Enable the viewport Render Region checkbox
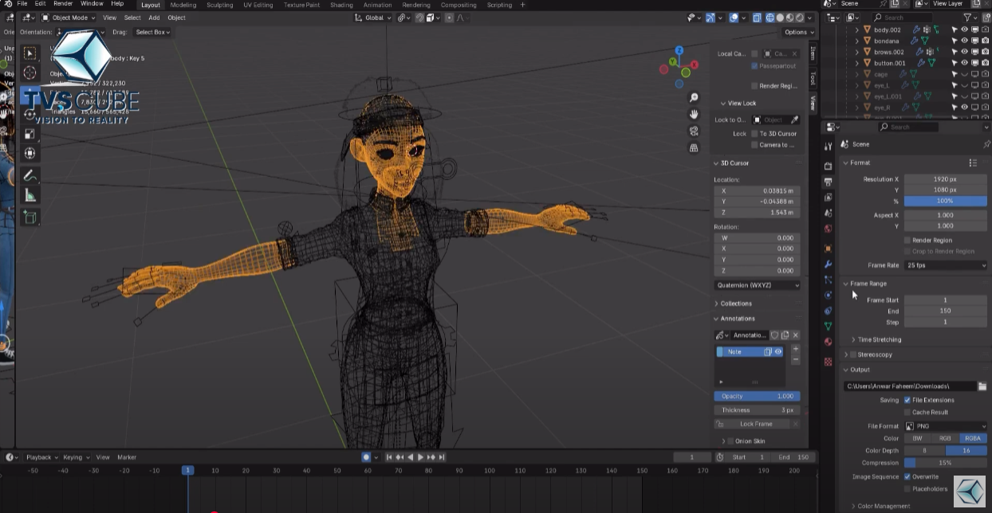 [x=754, y=86]
